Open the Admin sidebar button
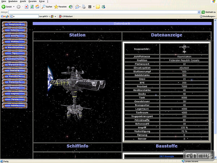217x163 pixels. point(15,105)
